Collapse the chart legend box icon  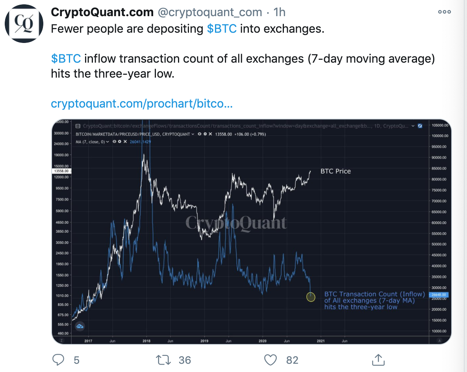pyautogui.click(x=78, y=126)
